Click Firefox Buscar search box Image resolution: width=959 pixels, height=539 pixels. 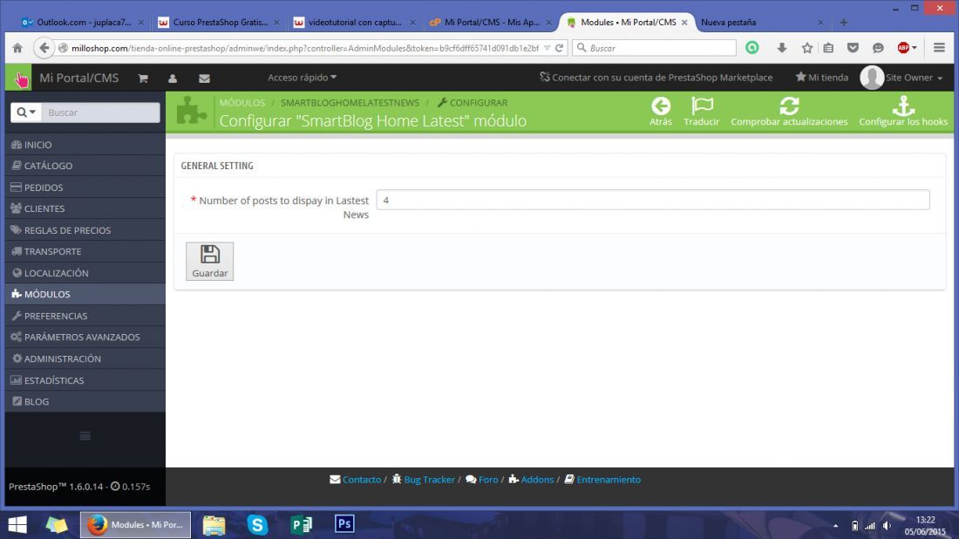(654, 48)
